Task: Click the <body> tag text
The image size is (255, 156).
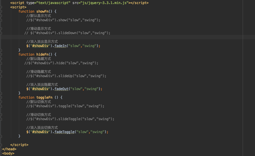Action: pos(8,153)
